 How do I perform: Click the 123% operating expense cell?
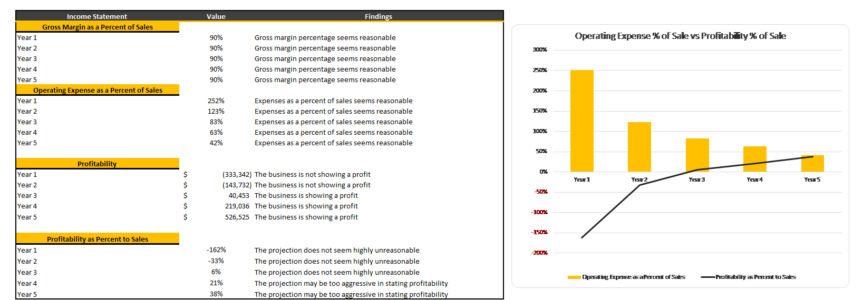point(216,111)
